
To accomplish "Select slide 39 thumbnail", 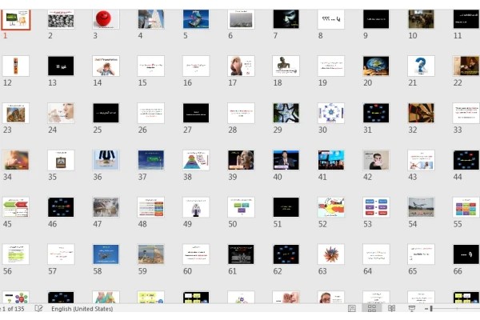I will tap(241, 160).
